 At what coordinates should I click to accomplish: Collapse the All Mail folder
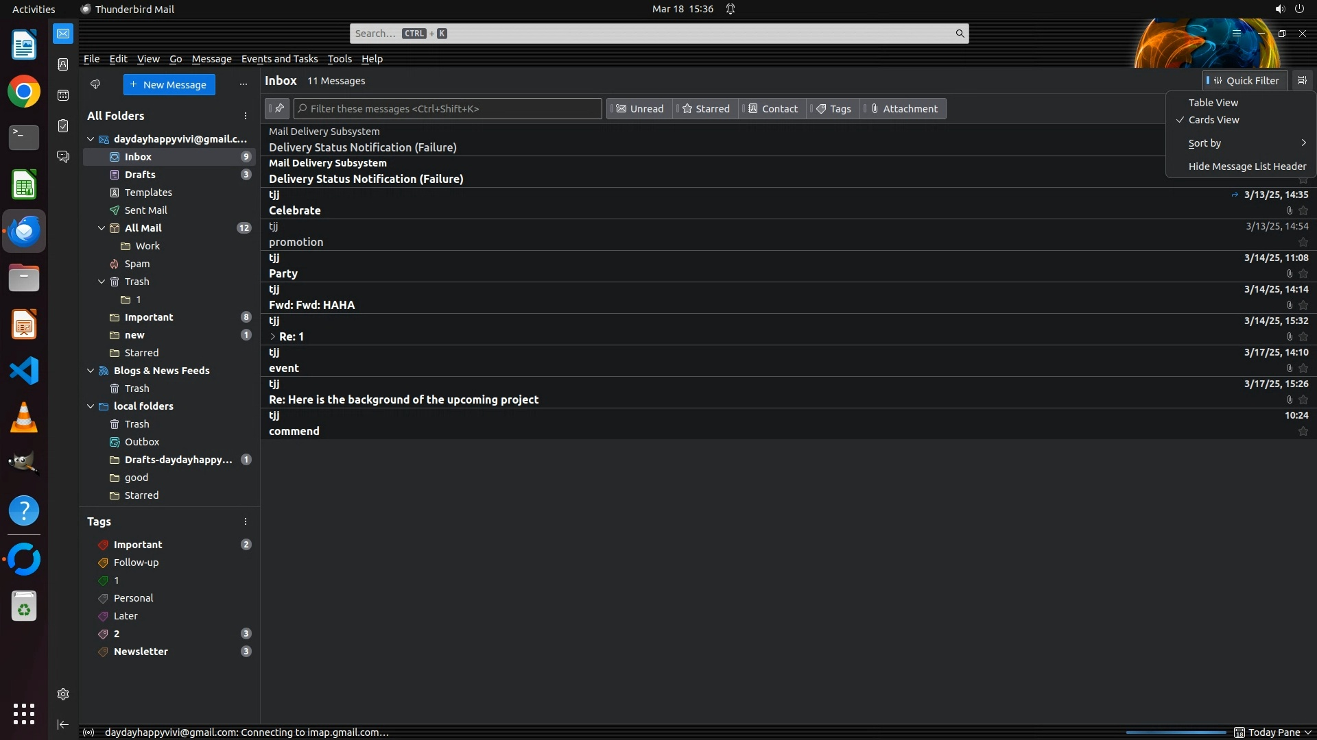pyautogui.click(x=102, y=228)
